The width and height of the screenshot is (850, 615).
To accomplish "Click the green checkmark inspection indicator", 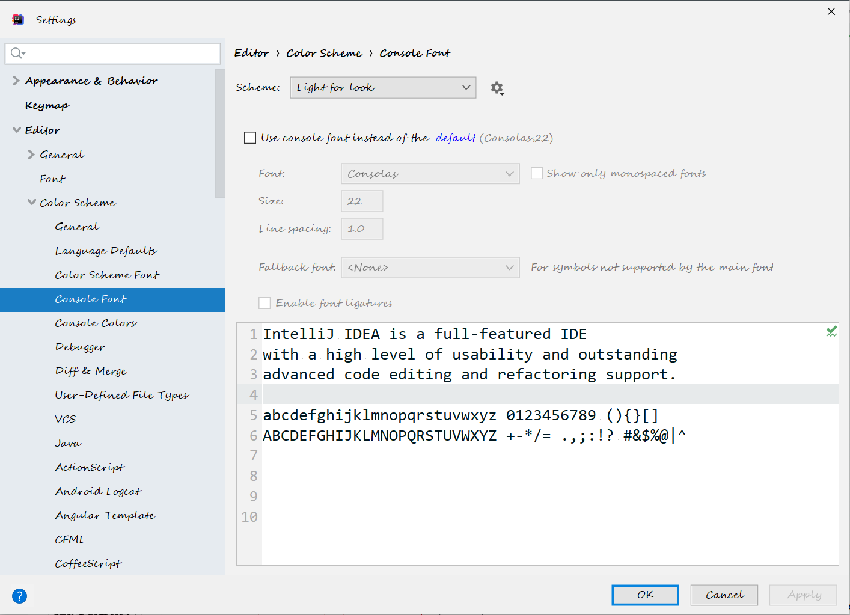I will click(x=831, y=331).
